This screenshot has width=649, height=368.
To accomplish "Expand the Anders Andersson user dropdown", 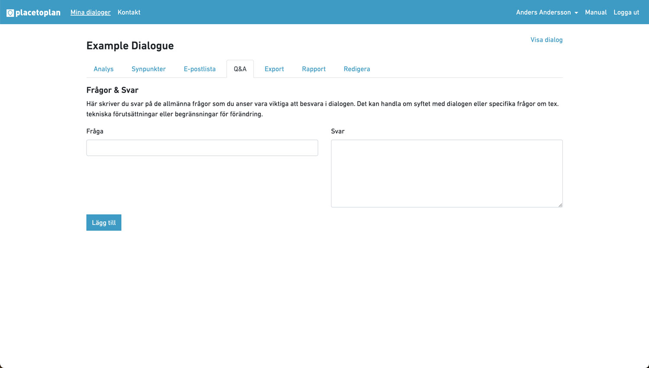I will [546, 12].
